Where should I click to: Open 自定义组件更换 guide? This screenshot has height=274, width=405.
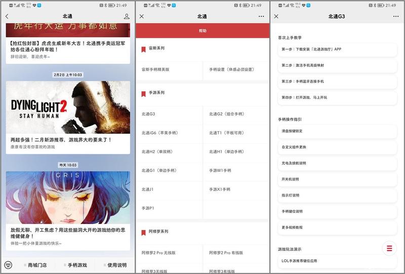(337, 147)
